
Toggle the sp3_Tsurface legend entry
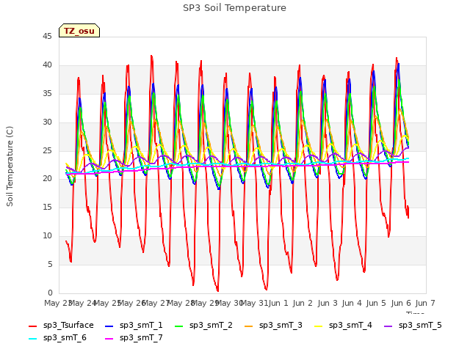click(61, 325)
